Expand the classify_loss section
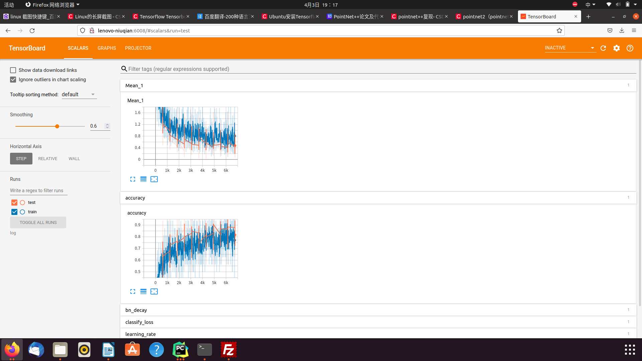The height and width of the screenshot is (361, 642). point(378,322)
